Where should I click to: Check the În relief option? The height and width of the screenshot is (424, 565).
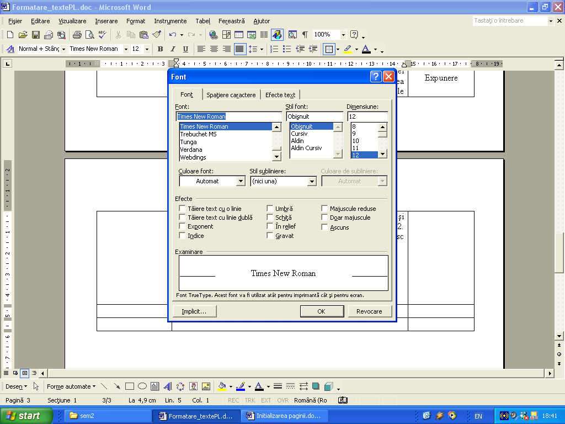(x=270, y=226)
